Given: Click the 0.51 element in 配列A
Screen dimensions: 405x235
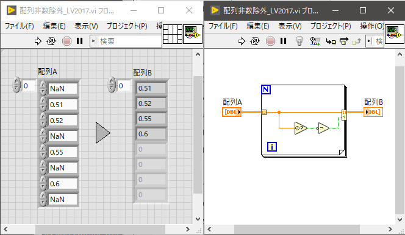Looking at the screenshot, I should [63, 105].
